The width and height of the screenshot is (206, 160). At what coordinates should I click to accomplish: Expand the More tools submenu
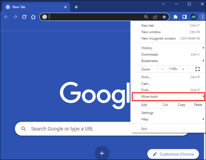(x=168, y=97)
